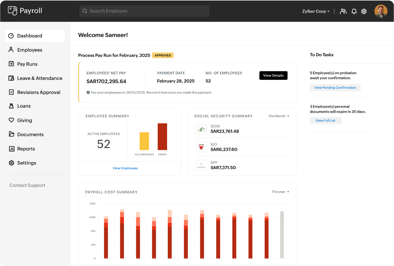
Task: Open View Pending Confirmation
Action: pos(335,88)
